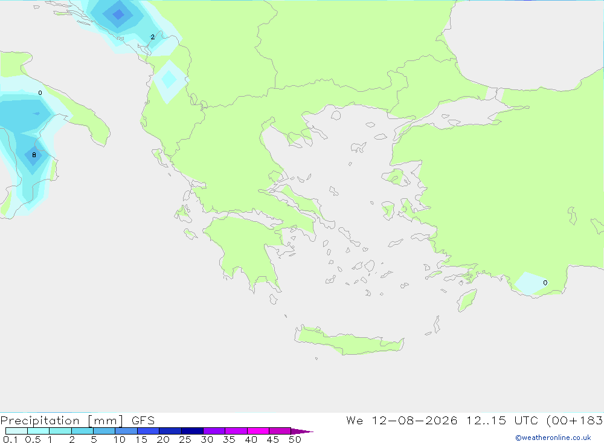Select the 5–10 mm legend color swatch

104,431
